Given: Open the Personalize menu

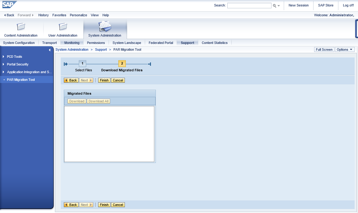Looking at the screenshot, I should 78,15.
